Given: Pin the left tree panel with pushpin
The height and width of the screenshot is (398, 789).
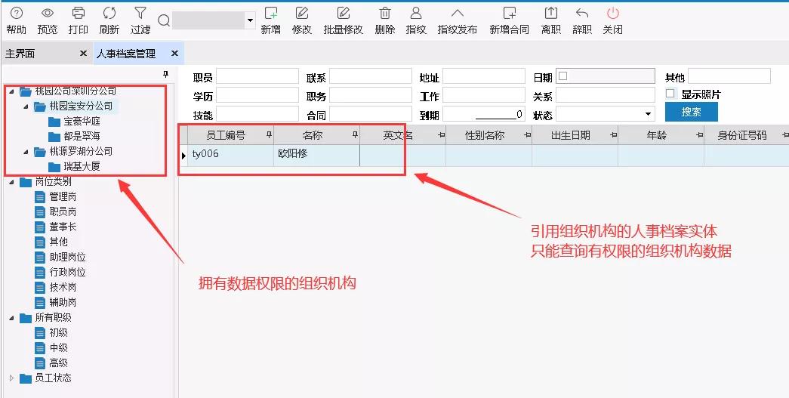Looking at the screenshot, I should (x=165, y=75).
